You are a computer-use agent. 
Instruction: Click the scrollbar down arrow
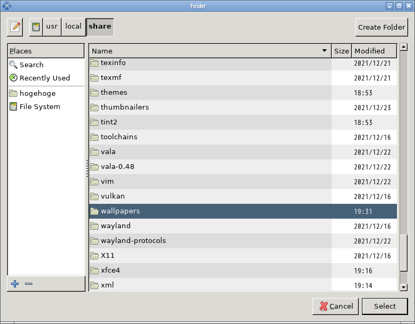click(x=404, y=287)
